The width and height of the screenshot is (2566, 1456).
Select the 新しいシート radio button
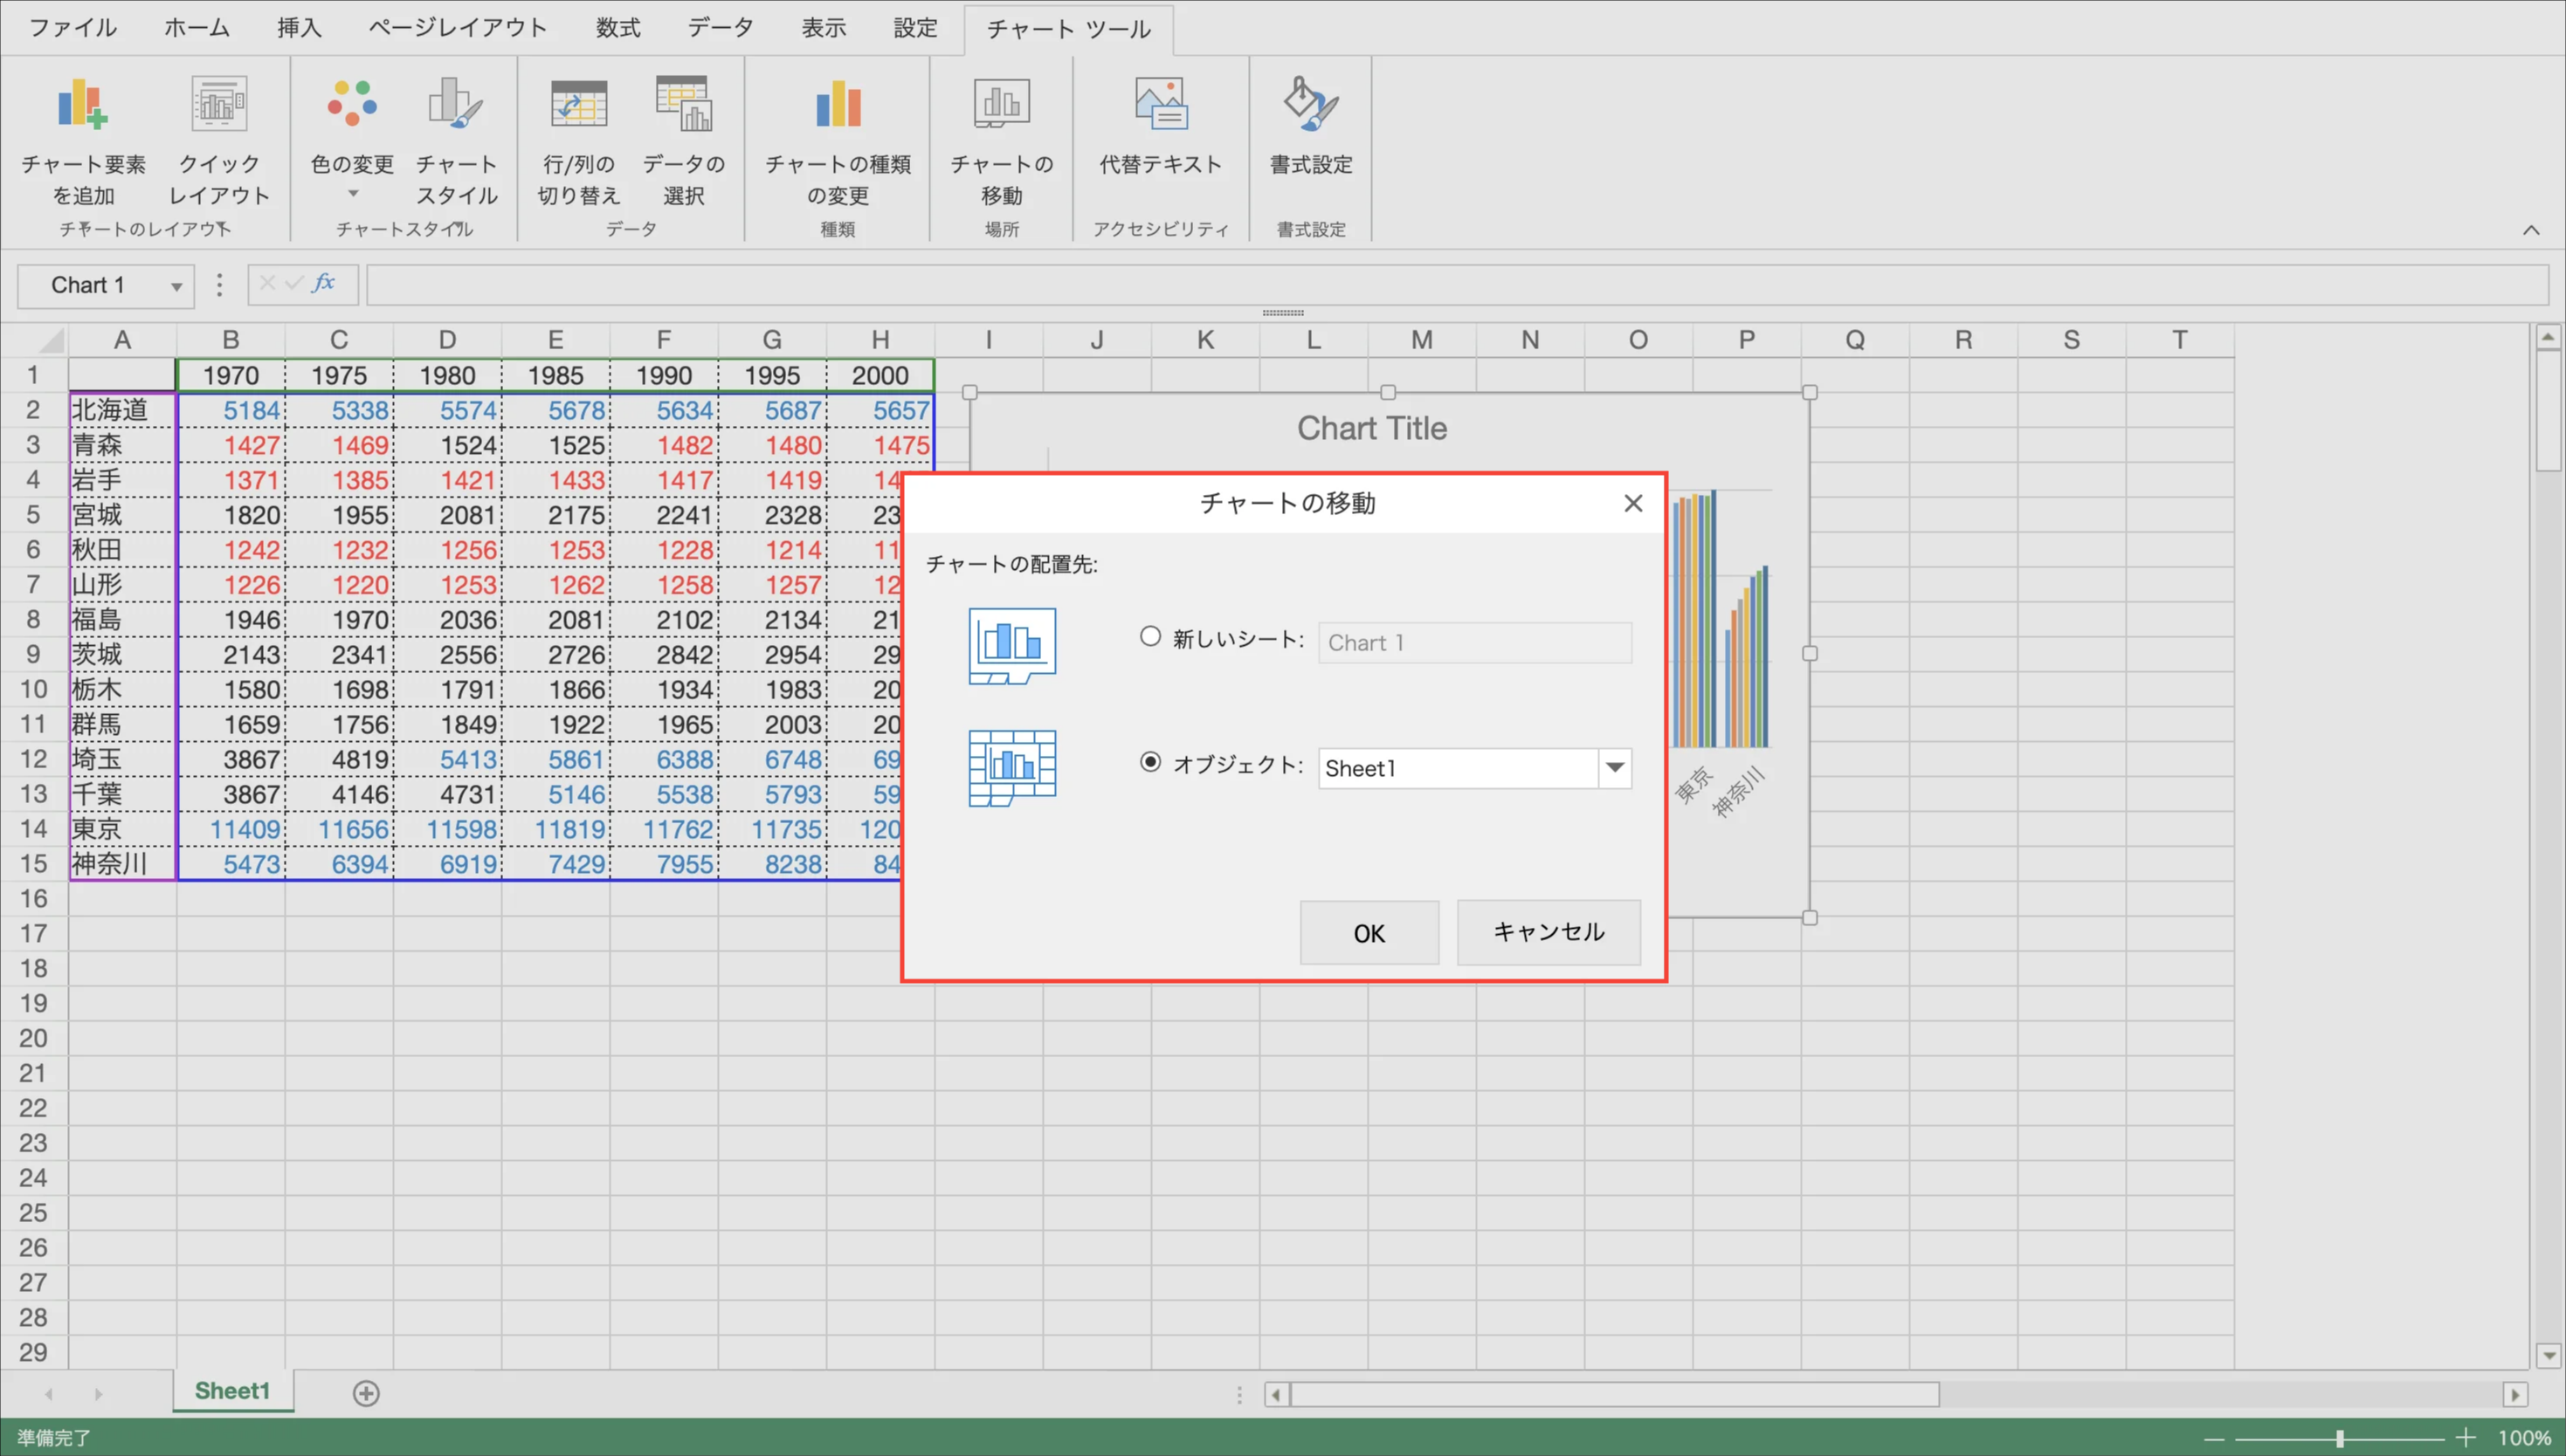coord(1150,637)
